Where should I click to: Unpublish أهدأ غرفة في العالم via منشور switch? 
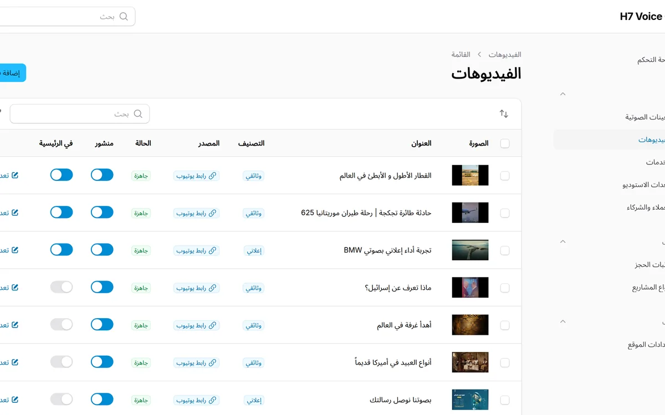[x=102, y=324]
